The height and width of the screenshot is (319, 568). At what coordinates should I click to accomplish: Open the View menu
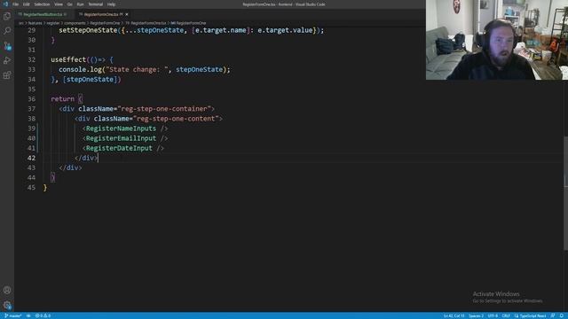pyautogui.click(x=59, y=4)
